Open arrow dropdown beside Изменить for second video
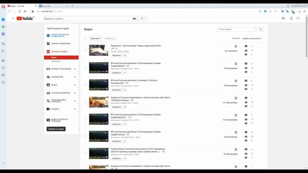Viewport: 308px width, 173px height. [x=125, y=73]
